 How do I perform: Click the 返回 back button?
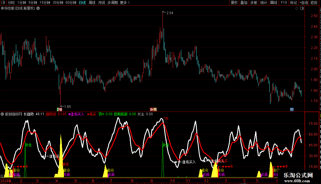pyautogui.click(x=314, y=3)
